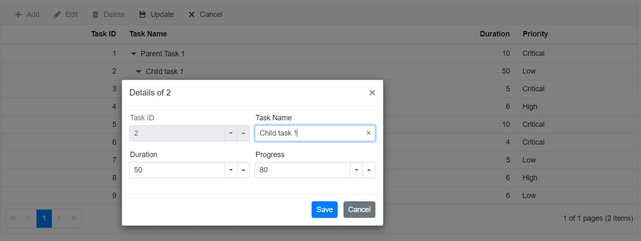Viewport: 641px width, 241px height.
Task: Select the Cancel X icon in the toolbar
Action: (191, 14)
